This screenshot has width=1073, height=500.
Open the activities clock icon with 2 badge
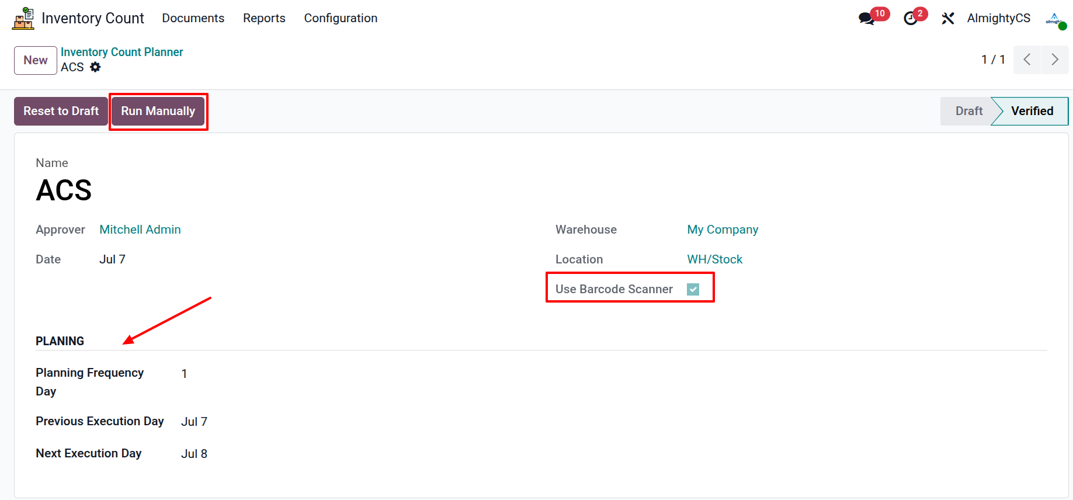point(910,19)
